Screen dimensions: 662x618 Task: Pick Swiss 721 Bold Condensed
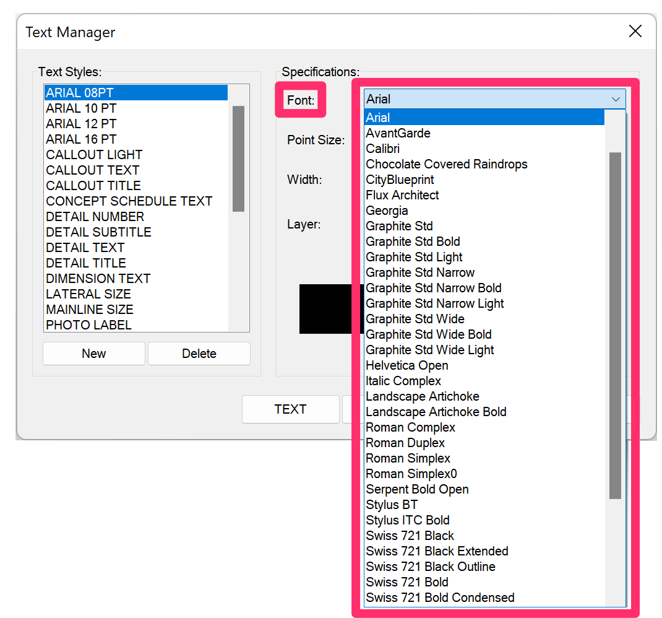click(x=484, y=598)
